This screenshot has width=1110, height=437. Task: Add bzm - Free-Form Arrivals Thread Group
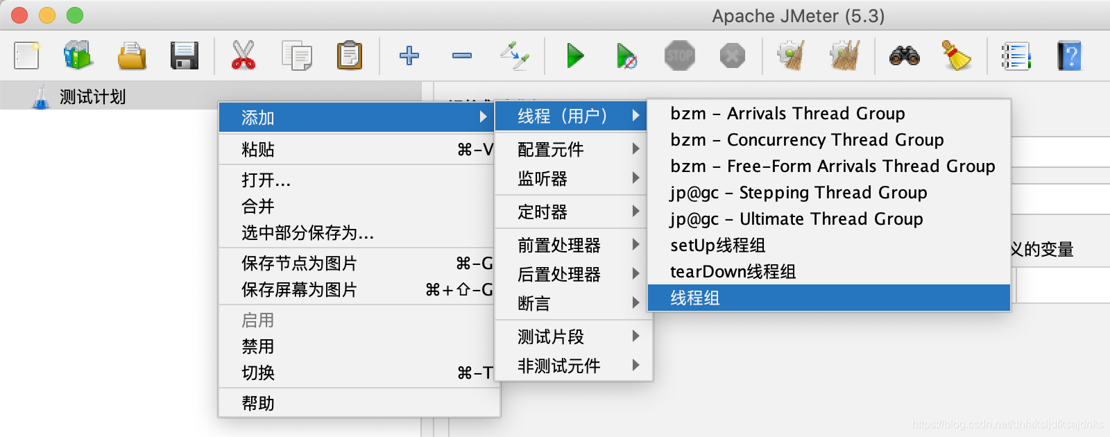pyautogui.click(x=828, y=166)
